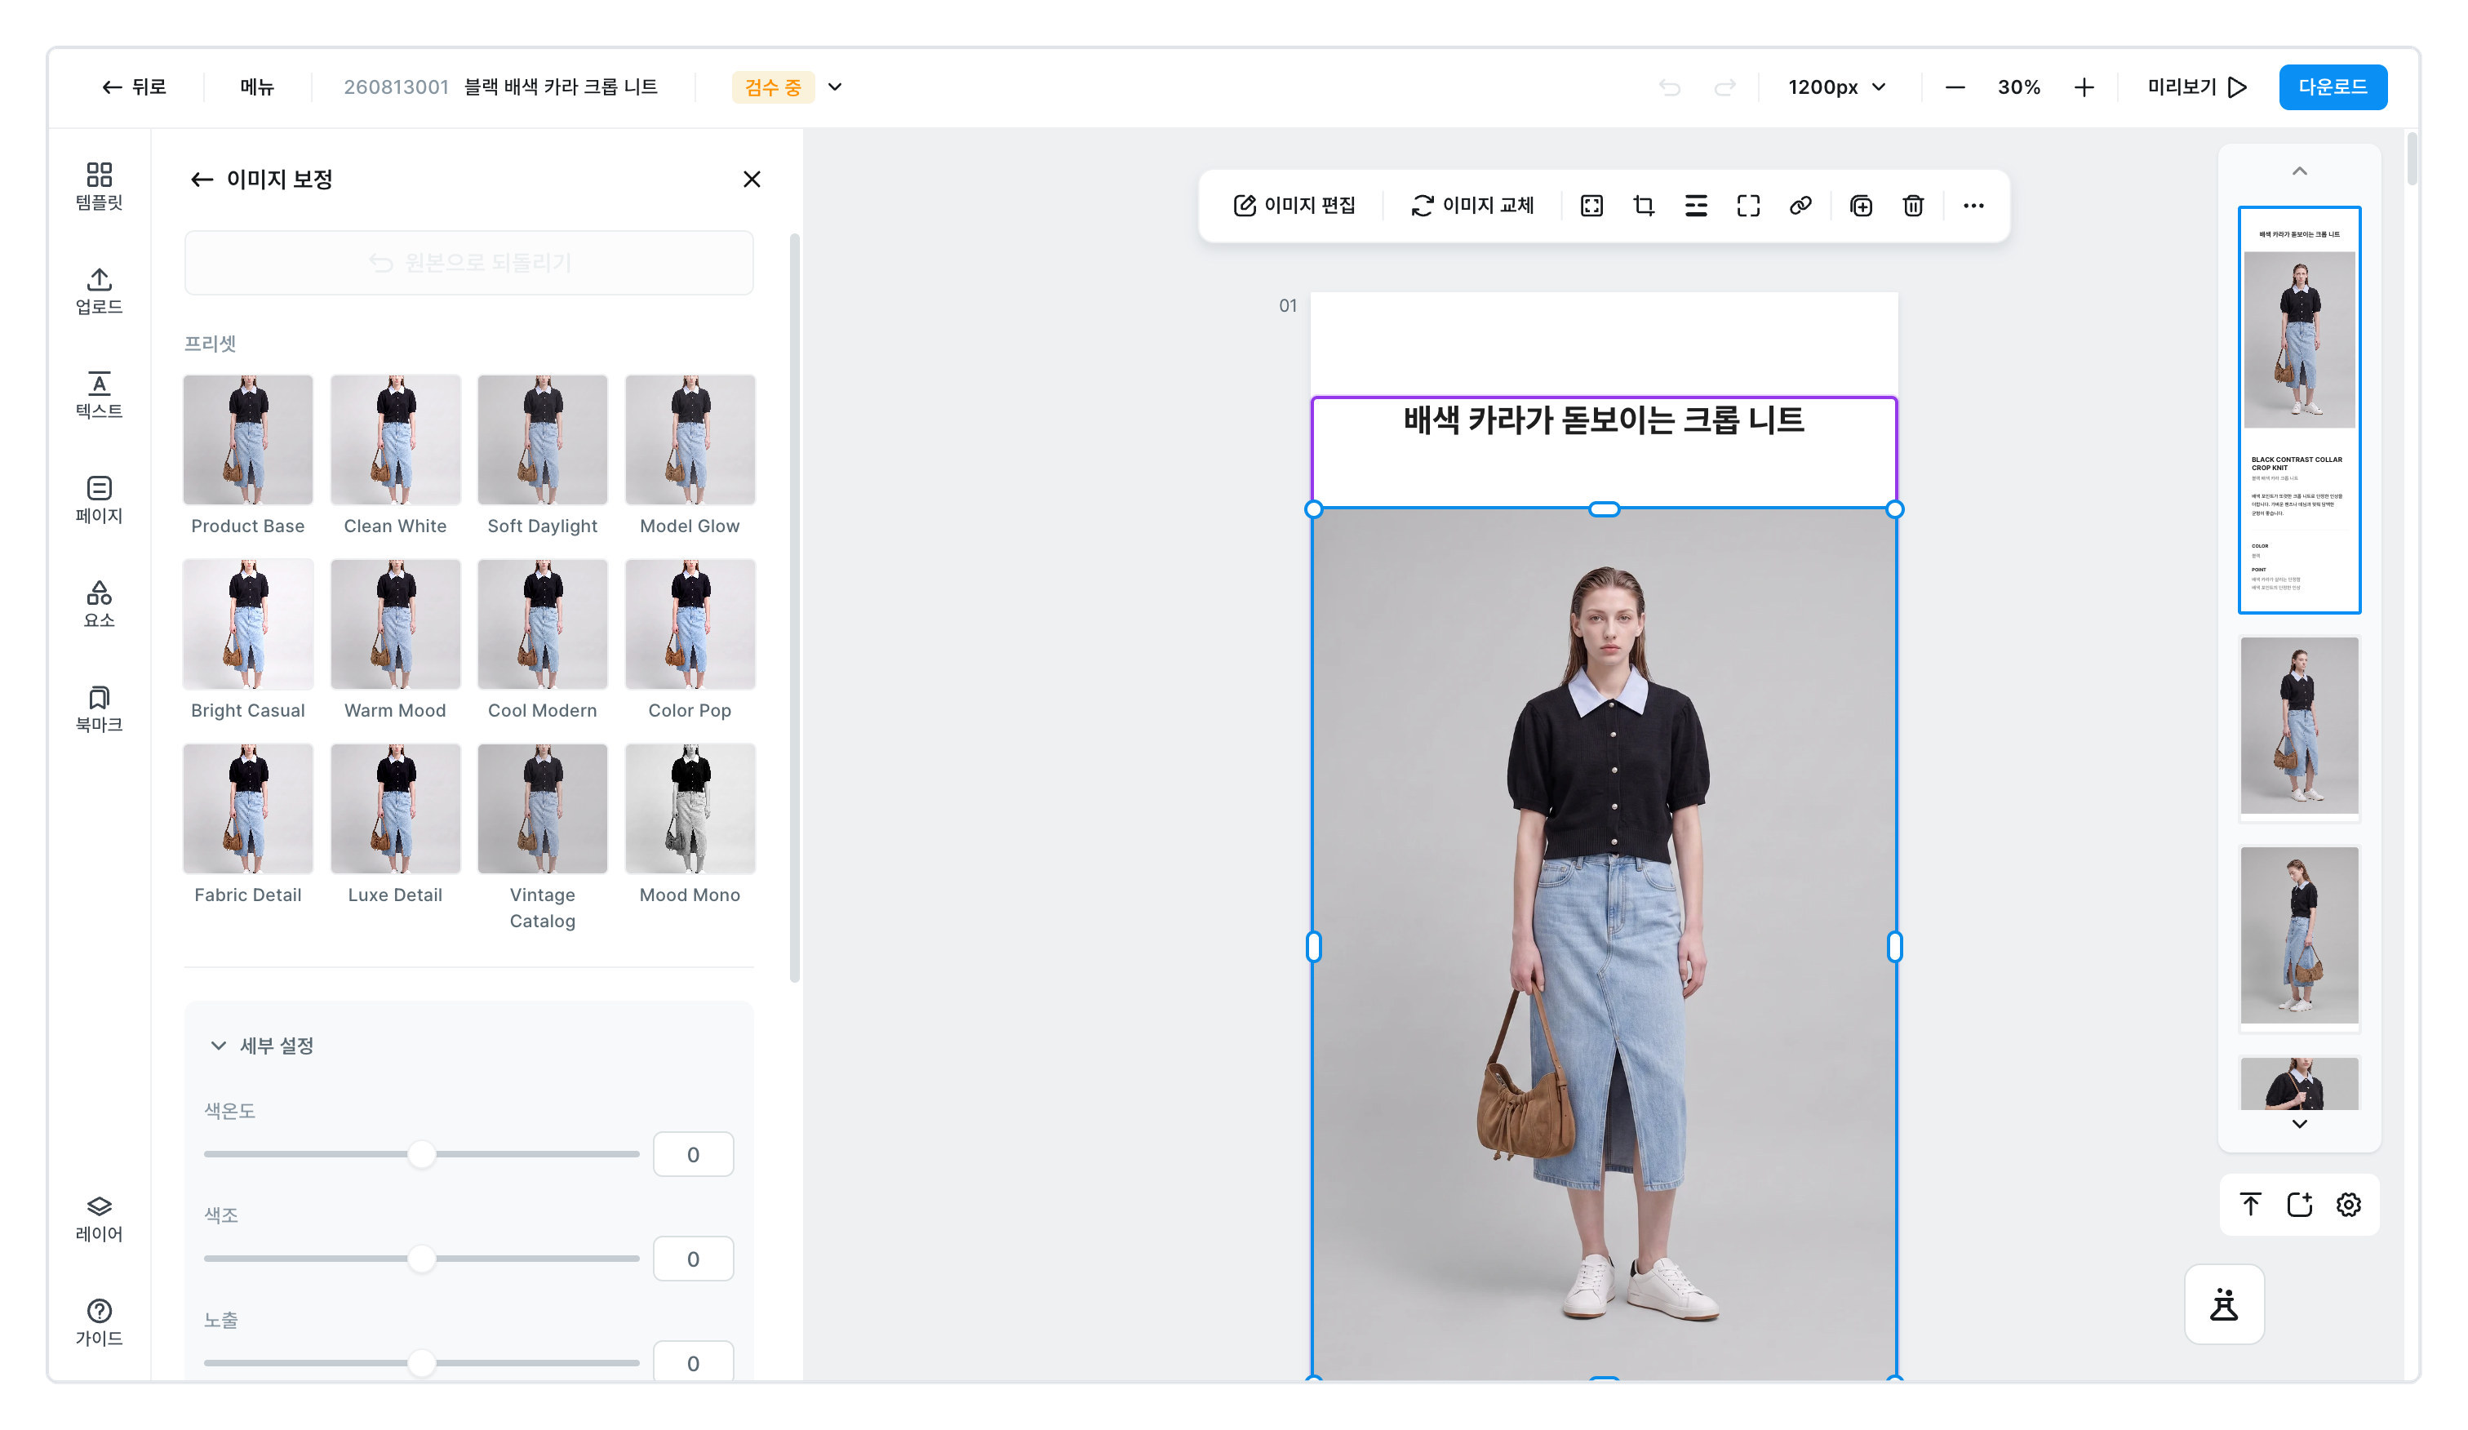Go back from the 이미지 보정 panel
The image size is (2468, 1430).
(x=202, y=180)
